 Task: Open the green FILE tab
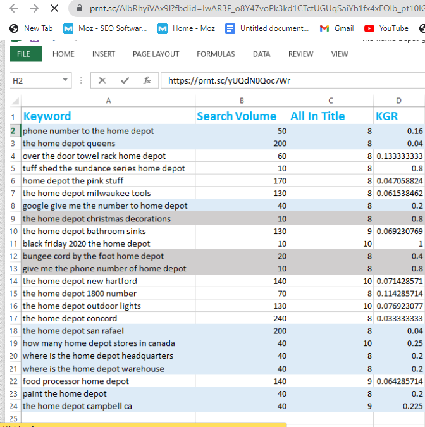[23, 54]
